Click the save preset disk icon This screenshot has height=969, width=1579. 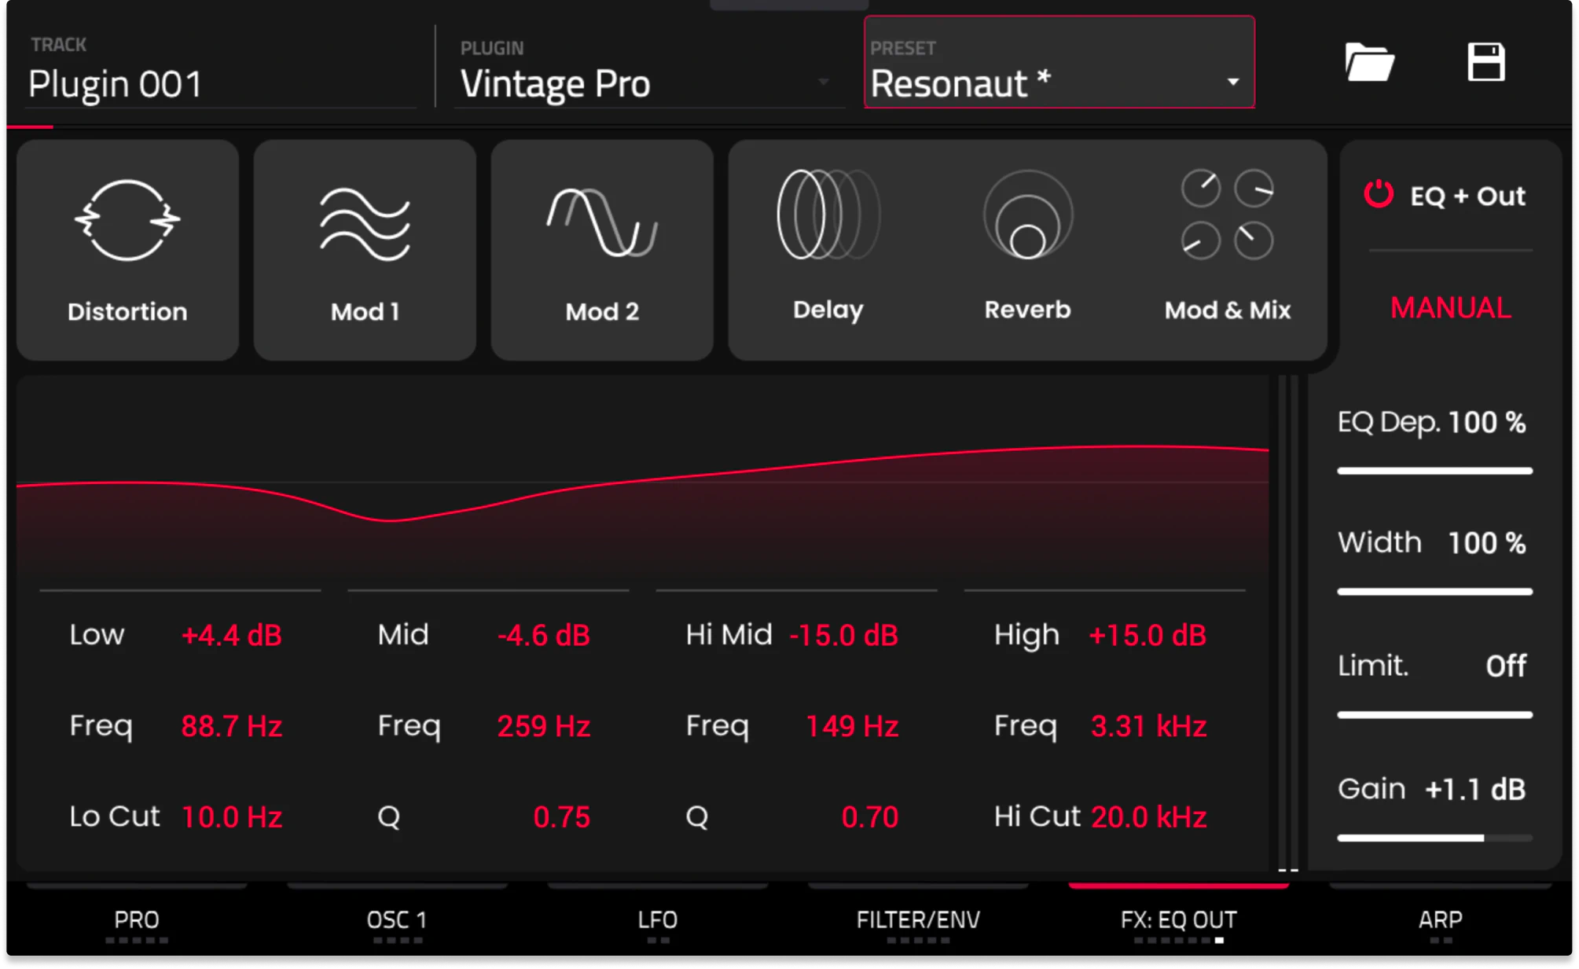1485,63
